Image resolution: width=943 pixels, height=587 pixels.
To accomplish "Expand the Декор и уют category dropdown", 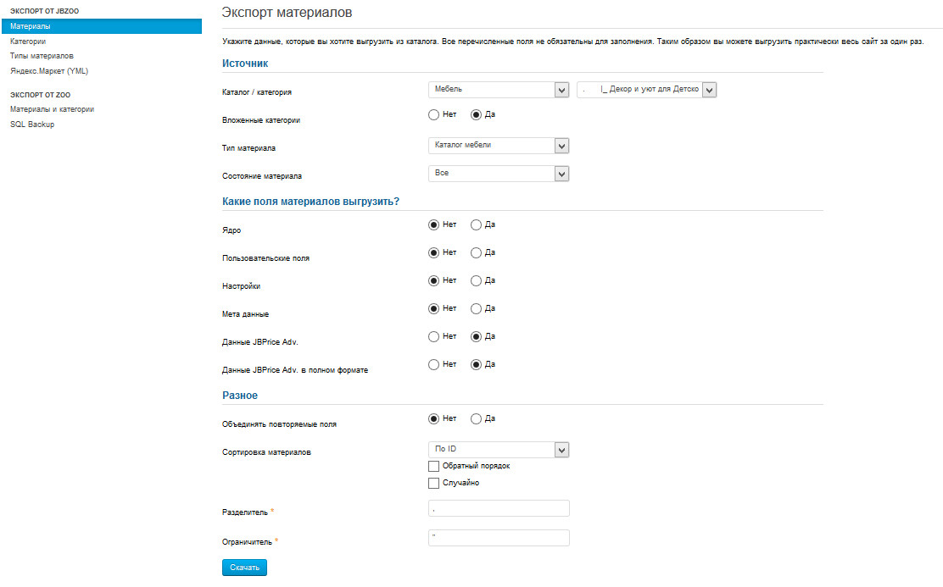I will (x=647, y=90).
